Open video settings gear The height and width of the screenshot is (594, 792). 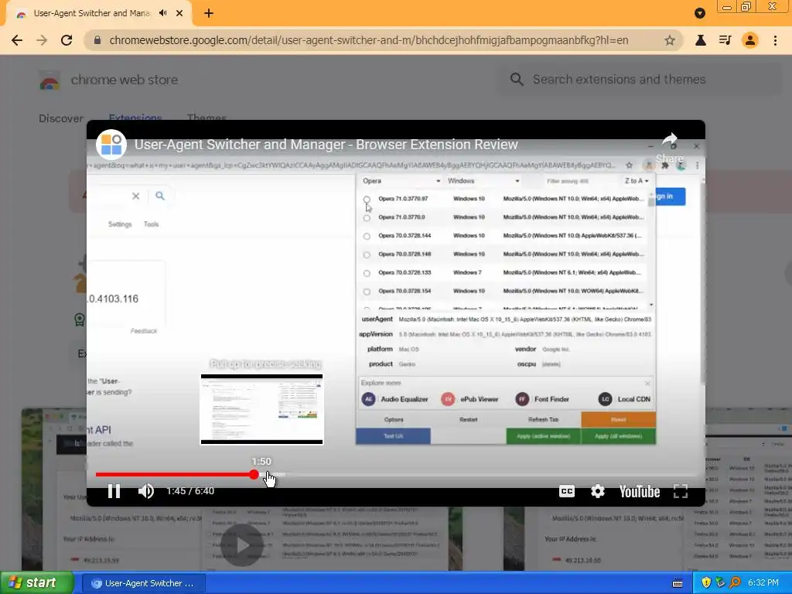click(598, 491)
